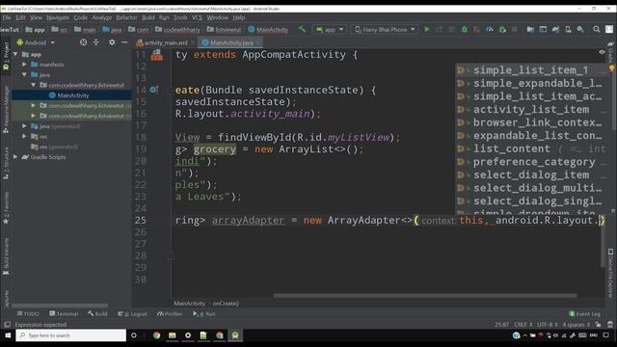Open the Build menu
Image resolution: width=617 pixels, height=347 pixels.
[148, 17]
